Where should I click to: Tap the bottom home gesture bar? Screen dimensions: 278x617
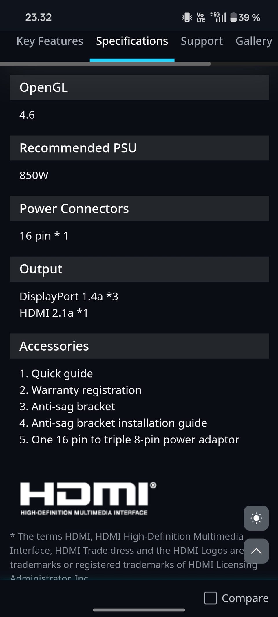click(139, 610)
